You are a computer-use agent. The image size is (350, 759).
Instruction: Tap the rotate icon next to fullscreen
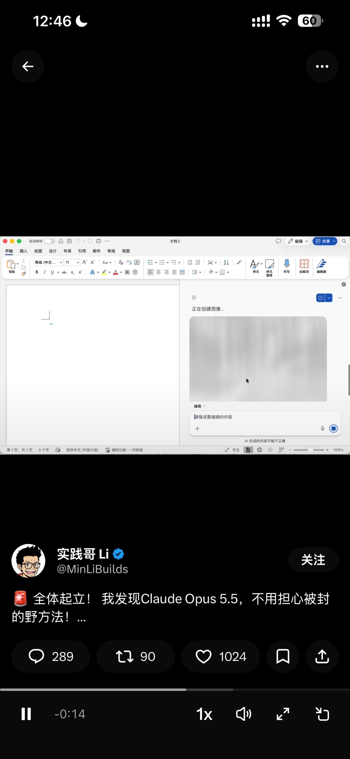point(322,714)
